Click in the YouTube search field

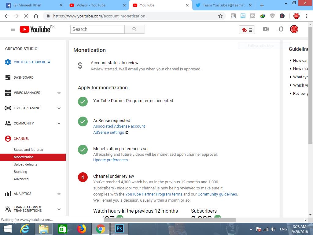click(x=98, y=29)
